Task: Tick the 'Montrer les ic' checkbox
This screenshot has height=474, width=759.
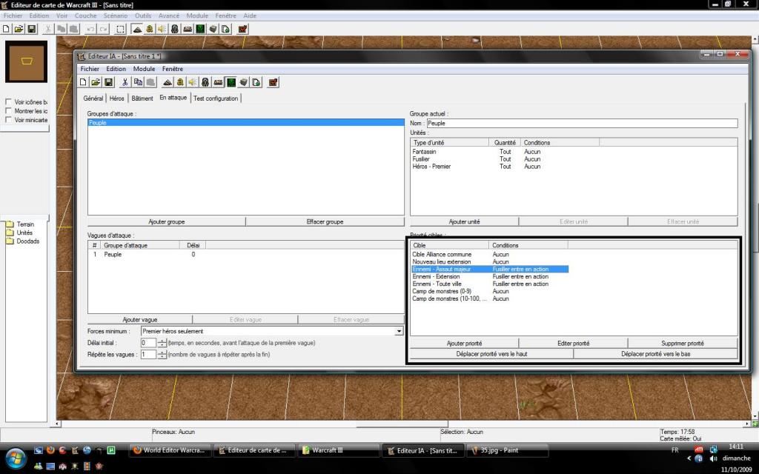Action: click(x=8, y=111)
